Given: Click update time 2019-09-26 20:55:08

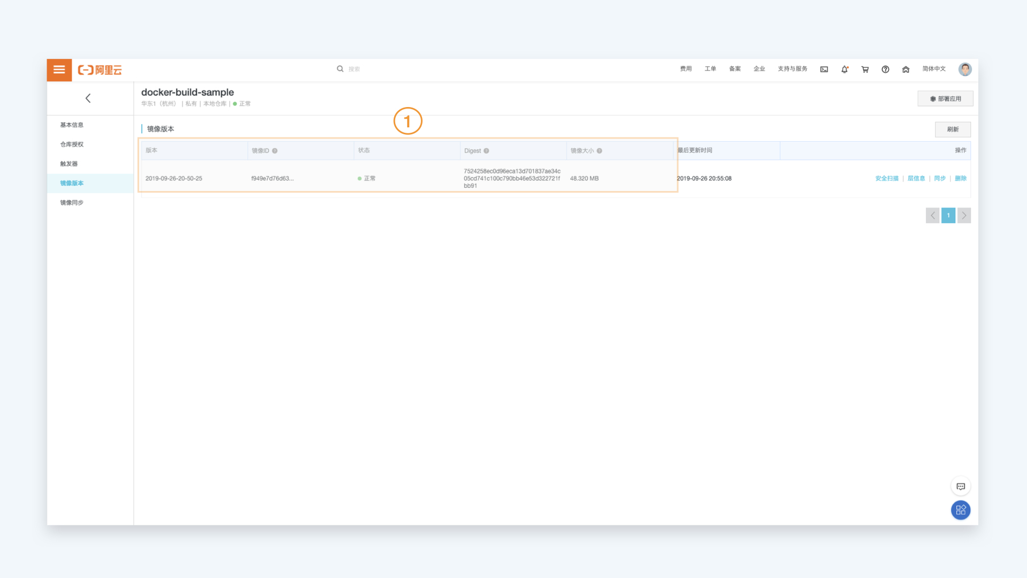Looking at the screenshot, I should (x=704, y=179).
